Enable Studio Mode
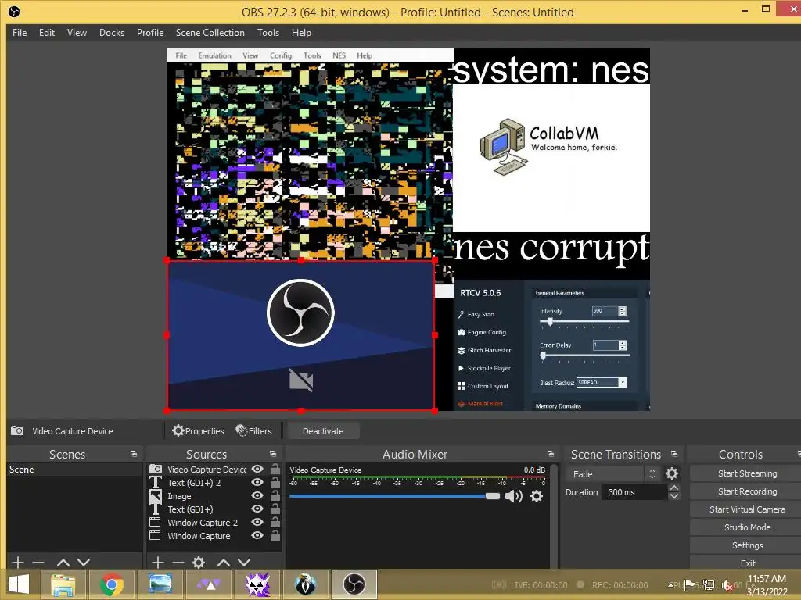The image size is (801, 600). [x=747, y=527]
